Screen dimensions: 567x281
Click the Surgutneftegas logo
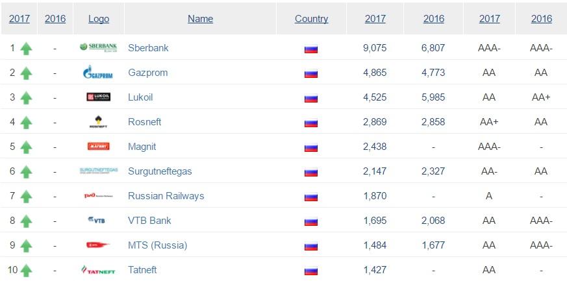[98, 171]
